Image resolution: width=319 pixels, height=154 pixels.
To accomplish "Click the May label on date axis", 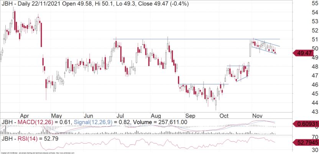I will pyautogui.click(x=56, y=116).
